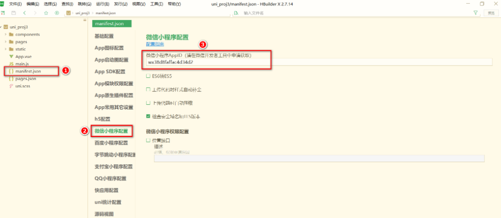Click the file name search input
This screenshot has width=501, height=218.
click(355, 13)
